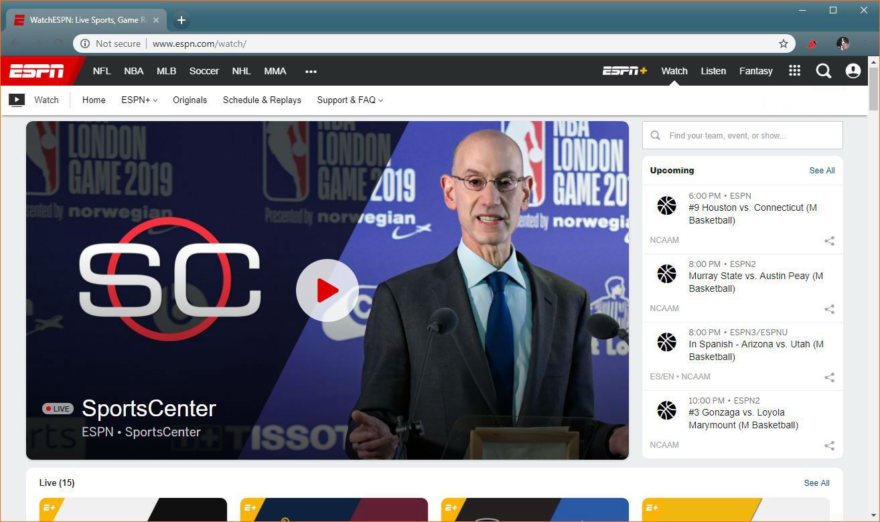Open a new browser tab
This screenshot has width=880, height=522.
(x=181, y=20)
